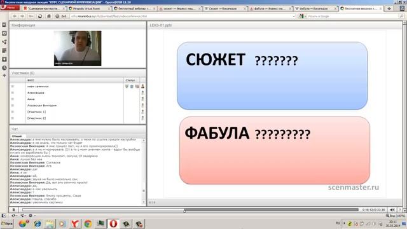Open fifth Opera sidebar panel icon

pyautogui.click(x=4, y=59)
